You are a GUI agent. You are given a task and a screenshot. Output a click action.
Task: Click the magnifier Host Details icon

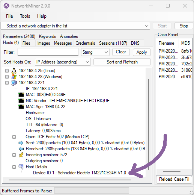tap(21, 167)
